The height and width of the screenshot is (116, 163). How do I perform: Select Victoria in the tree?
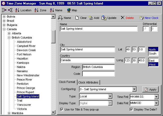pyautogui.click(x=22, y=109)
